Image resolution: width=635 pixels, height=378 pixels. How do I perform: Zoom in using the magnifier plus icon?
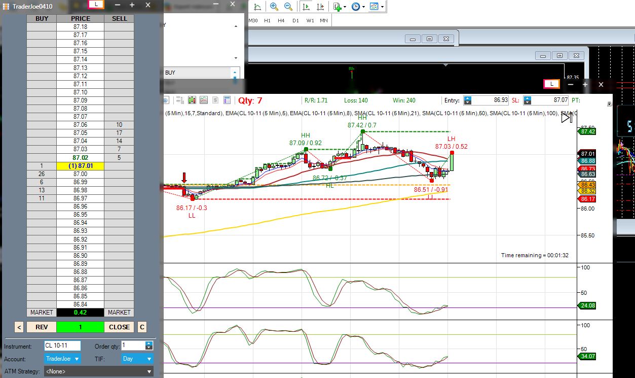tap(274, 7)
